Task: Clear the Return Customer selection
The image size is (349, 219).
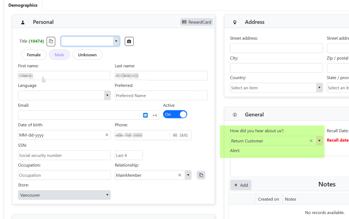Action: point(311,141)
